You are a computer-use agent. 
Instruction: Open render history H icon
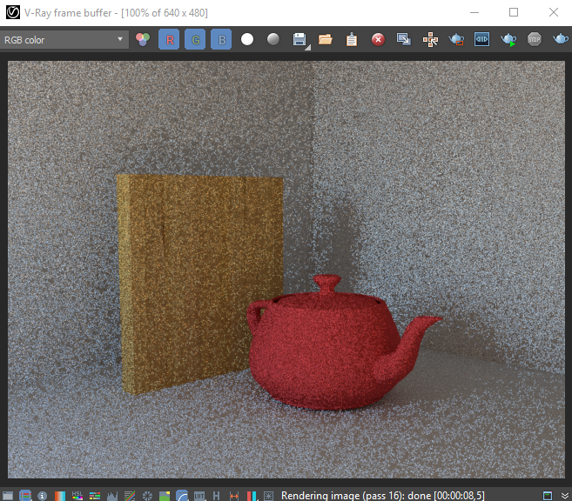coord(216,496)
